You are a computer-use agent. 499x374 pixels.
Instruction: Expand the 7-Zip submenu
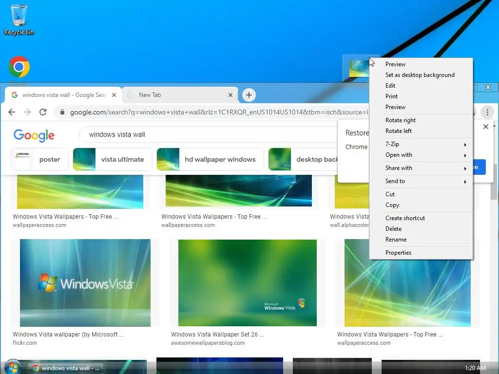[421, 144]
